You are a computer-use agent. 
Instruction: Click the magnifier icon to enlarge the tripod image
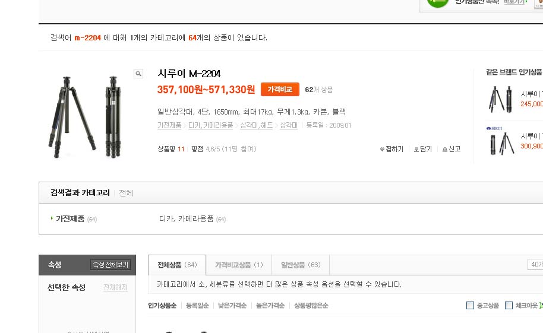[138, 74]
